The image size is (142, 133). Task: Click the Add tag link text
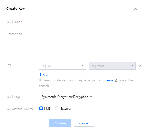tap(45, 75)
